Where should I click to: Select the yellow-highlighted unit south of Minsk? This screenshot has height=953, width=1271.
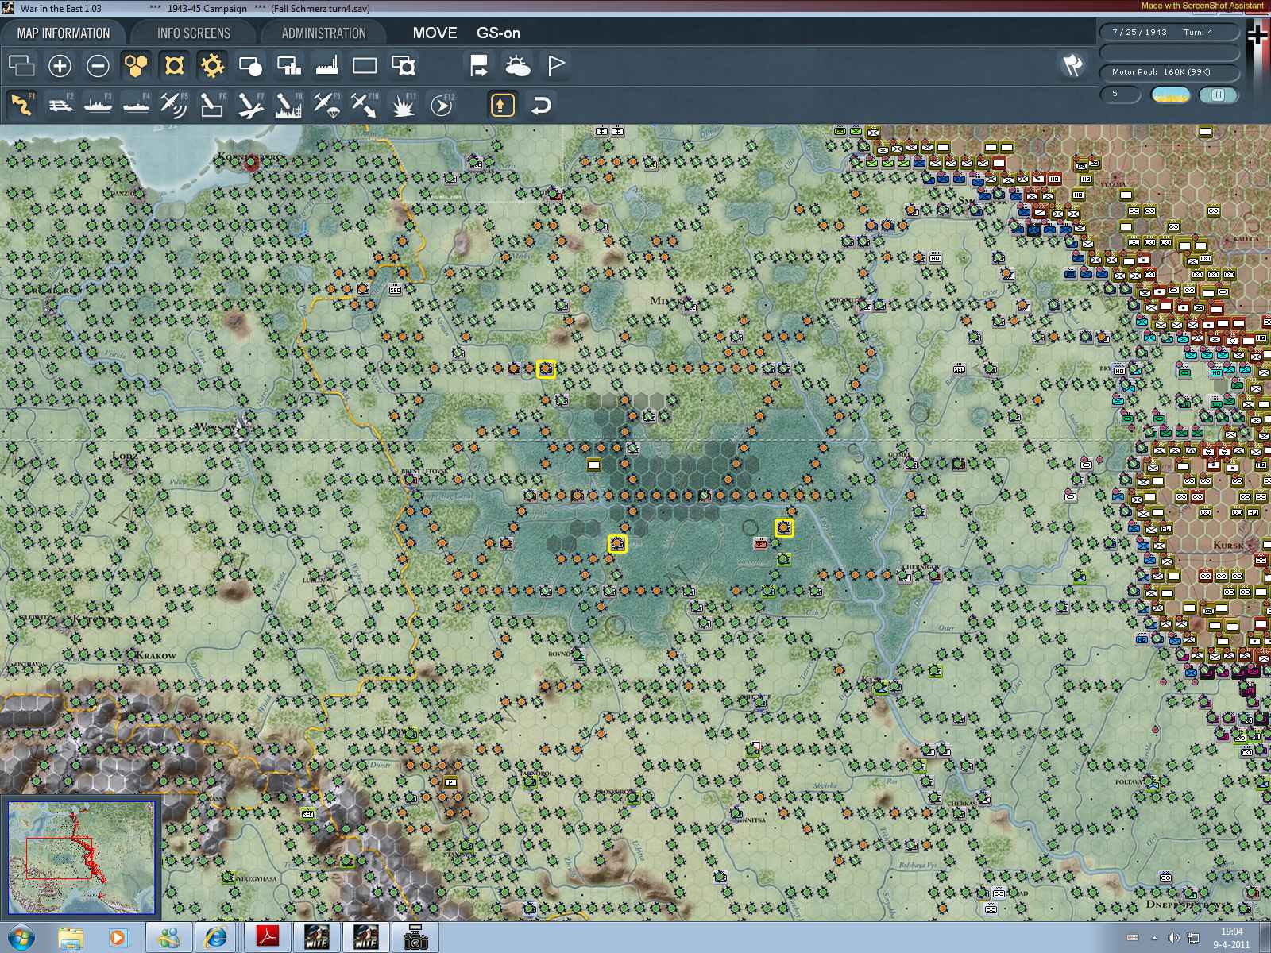[546, 368]
